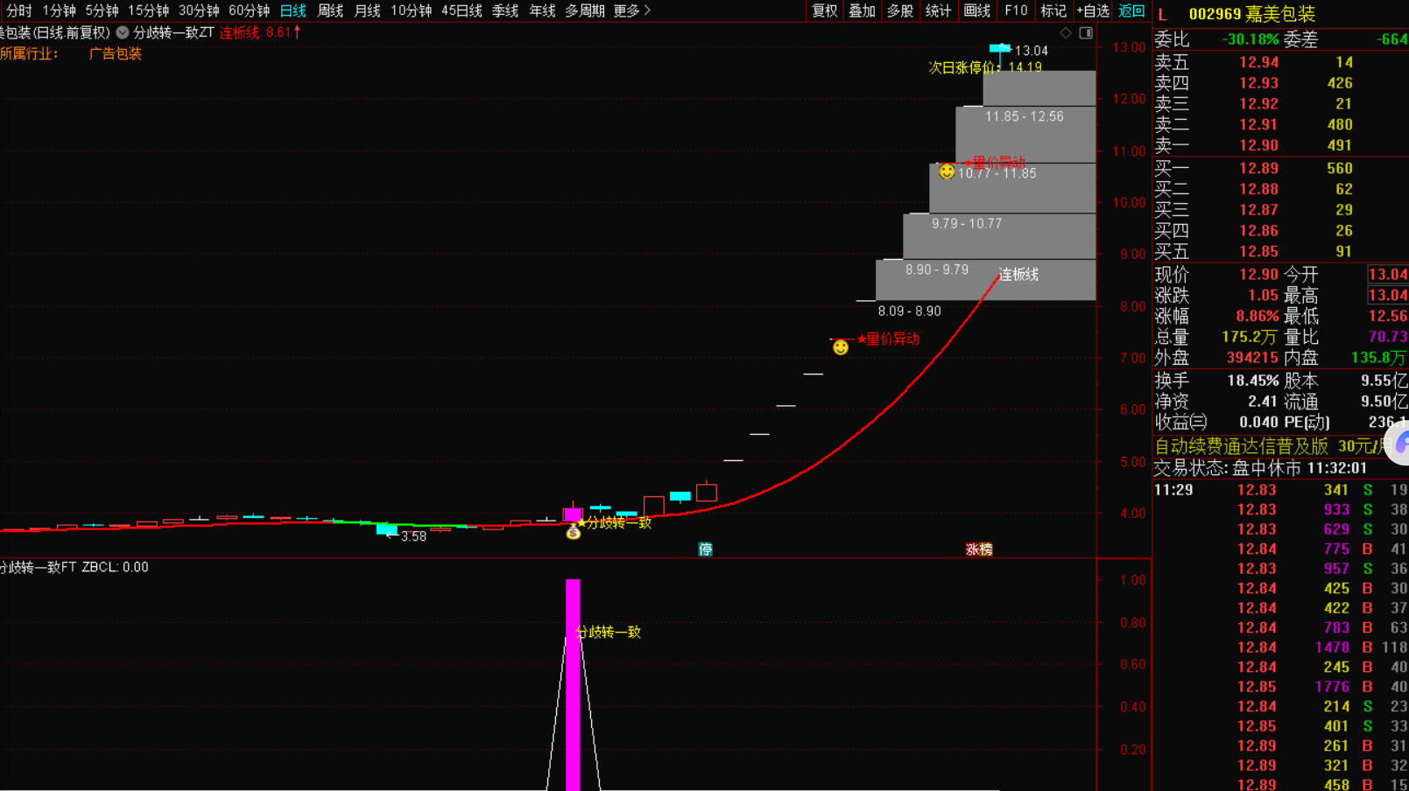The image size is (1409, 791).
Task: Click the money bag signal icon
Action: 574,533
